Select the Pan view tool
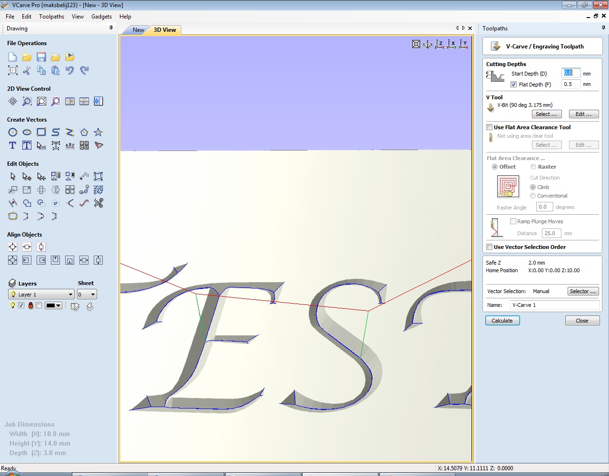The image size is (609, 476). tap(13, 101)
